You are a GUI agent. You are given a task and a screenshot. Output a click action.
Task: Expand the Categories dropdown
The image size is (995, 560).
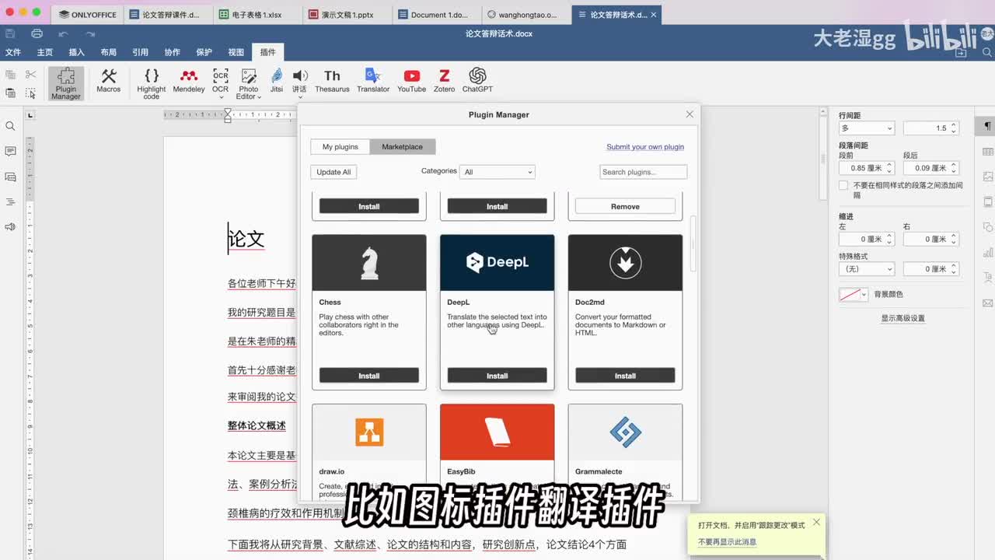tap(497, 172)
